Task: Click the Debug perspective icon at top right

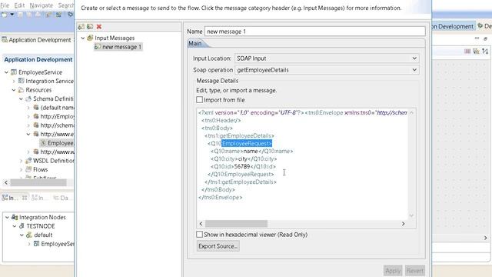Action: (480, 26)
